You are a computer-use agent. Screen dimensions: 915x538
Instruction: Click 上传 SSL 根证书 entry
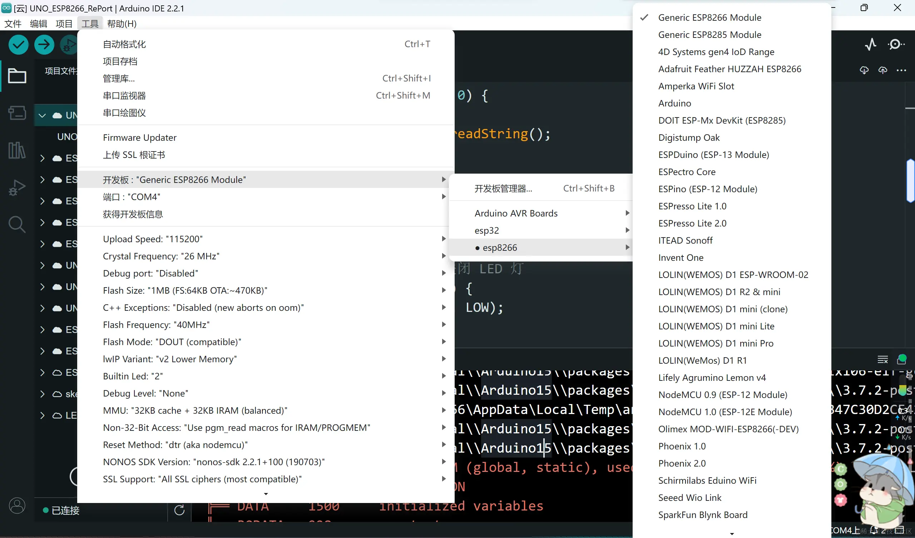coord(266,155)
